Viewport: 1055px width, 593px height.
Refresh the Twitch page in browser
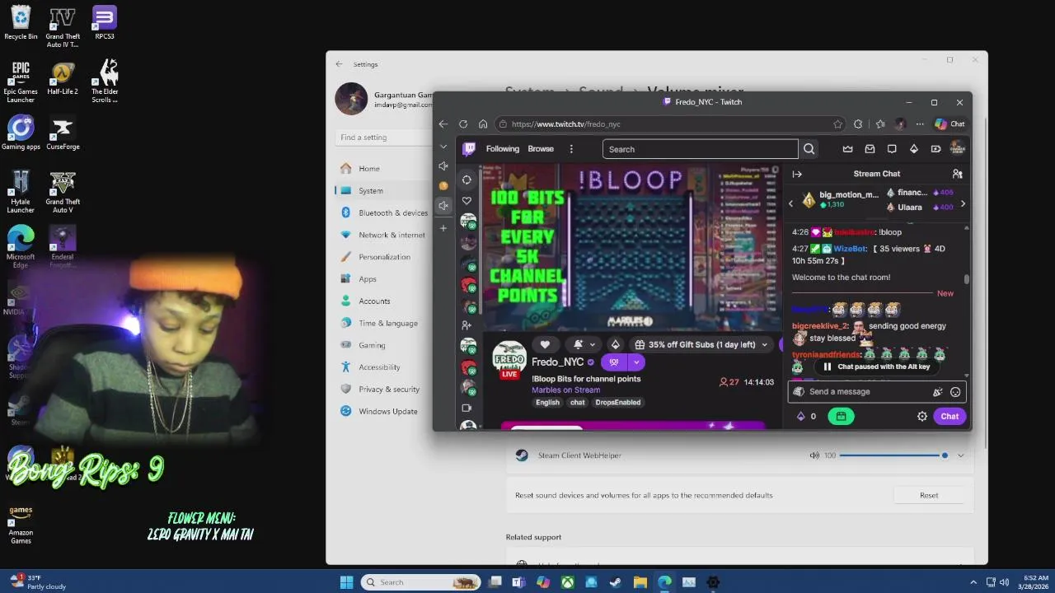(x=463, y=124)
